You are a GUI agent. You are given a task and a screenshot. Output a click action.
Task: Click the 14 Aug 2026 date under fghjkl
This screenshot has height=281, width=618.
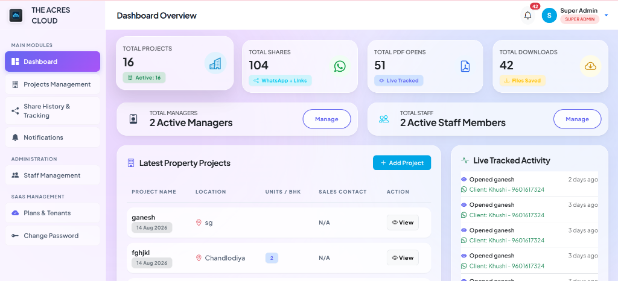point(151,263)
